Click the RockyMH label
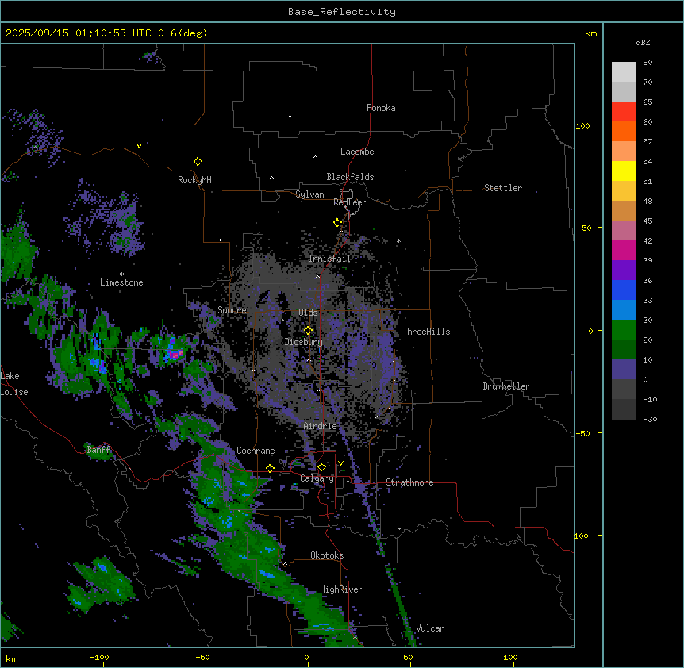 (x=194, y=179)
